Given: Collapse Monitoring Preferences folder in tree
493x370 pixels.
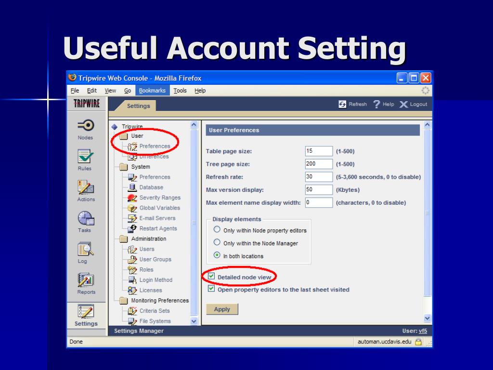Looking at the screenshot, I should click(124, 301).
